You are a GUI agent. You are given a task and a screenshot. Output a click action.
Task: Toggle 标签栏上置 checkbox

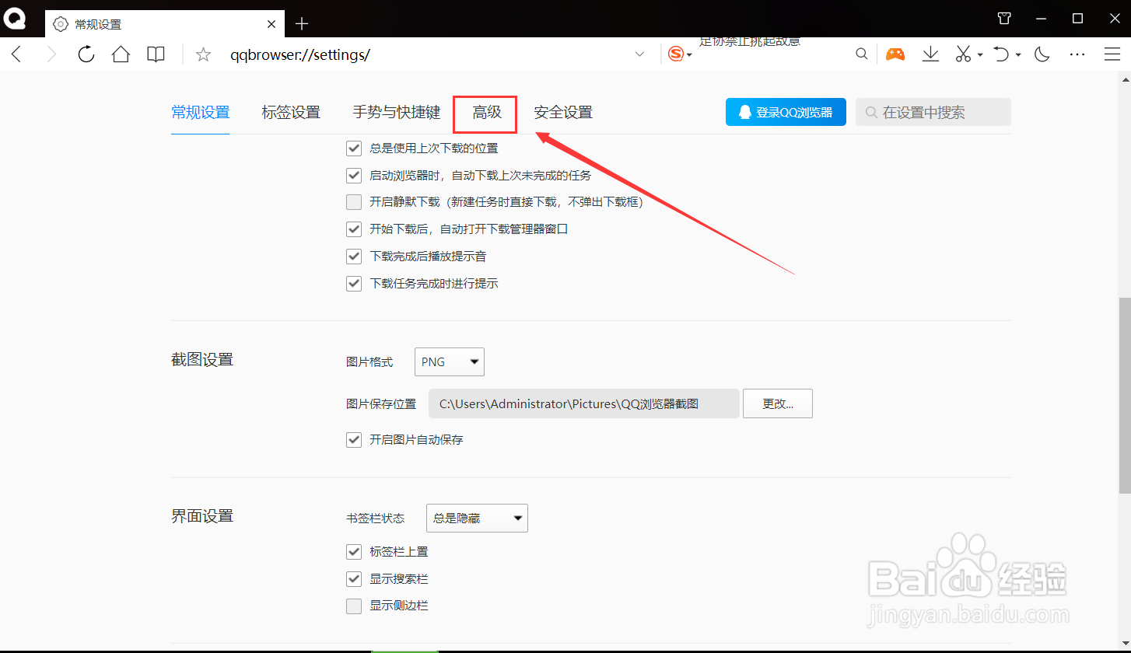354,551
